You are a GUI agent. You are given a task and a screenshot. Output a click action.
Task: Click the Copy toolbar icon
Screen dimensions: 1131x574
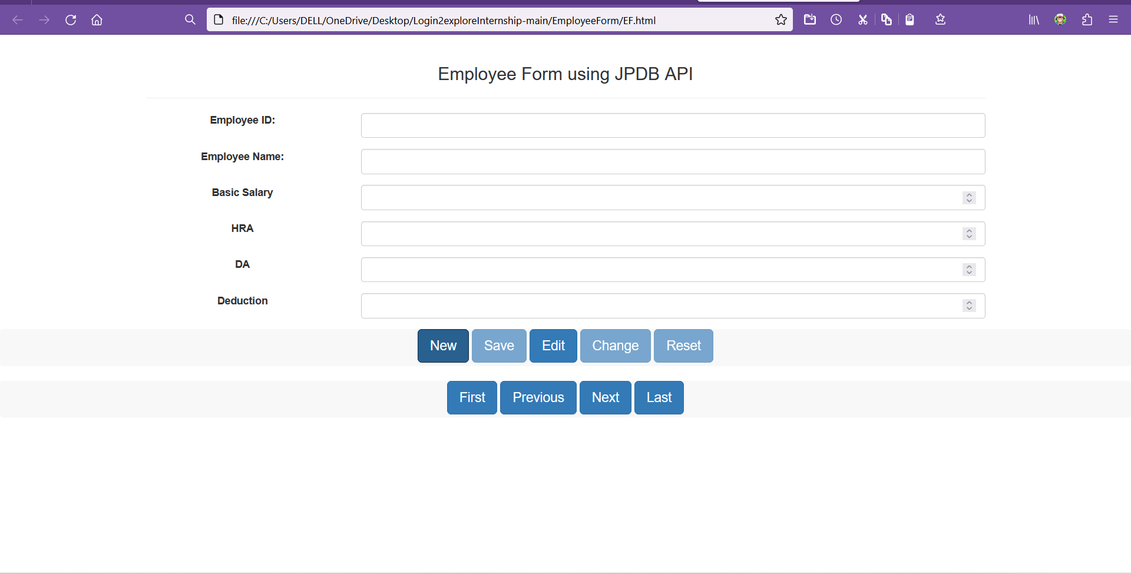tap(887, 19)
